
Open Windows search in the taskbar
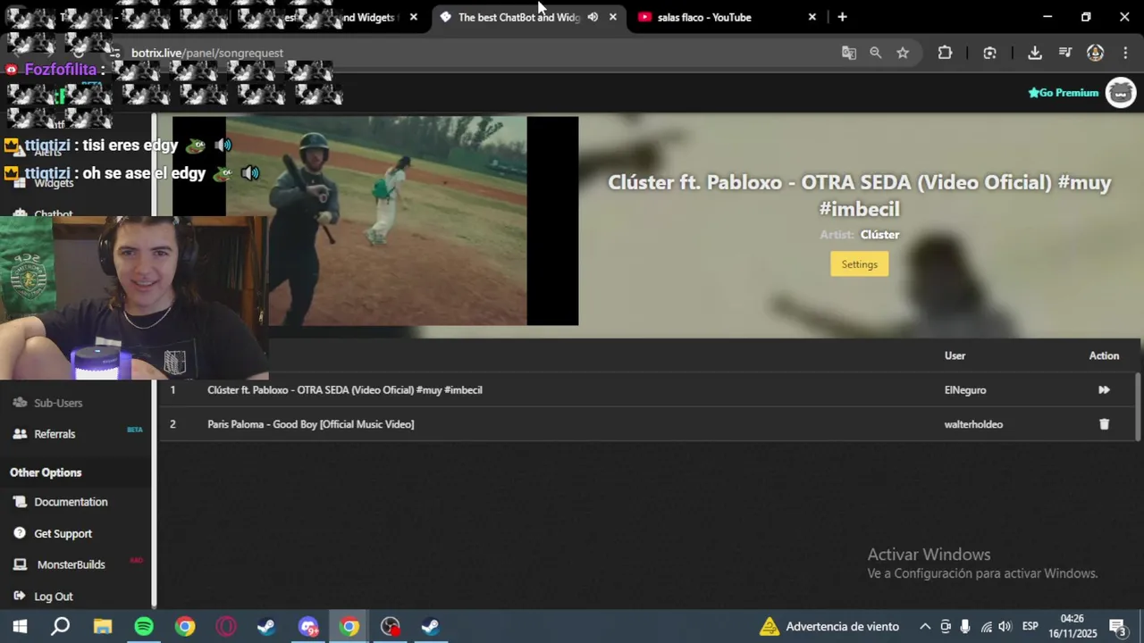[x=60, y=626]
